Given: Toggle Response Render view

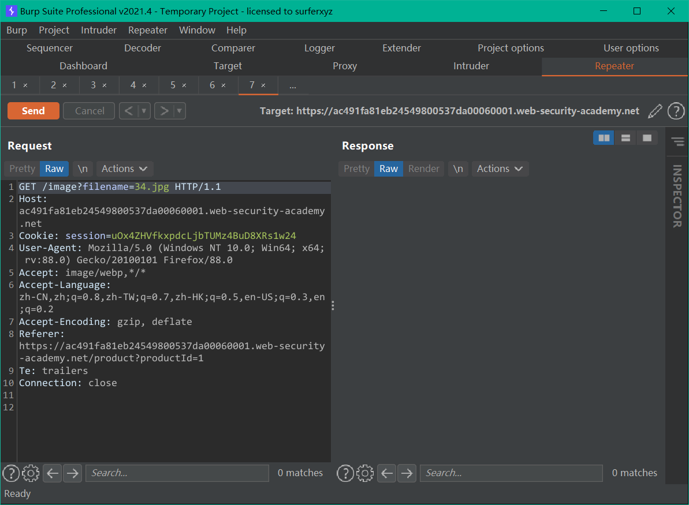Looking at the screenshot, I should click(x=423, y=169).
